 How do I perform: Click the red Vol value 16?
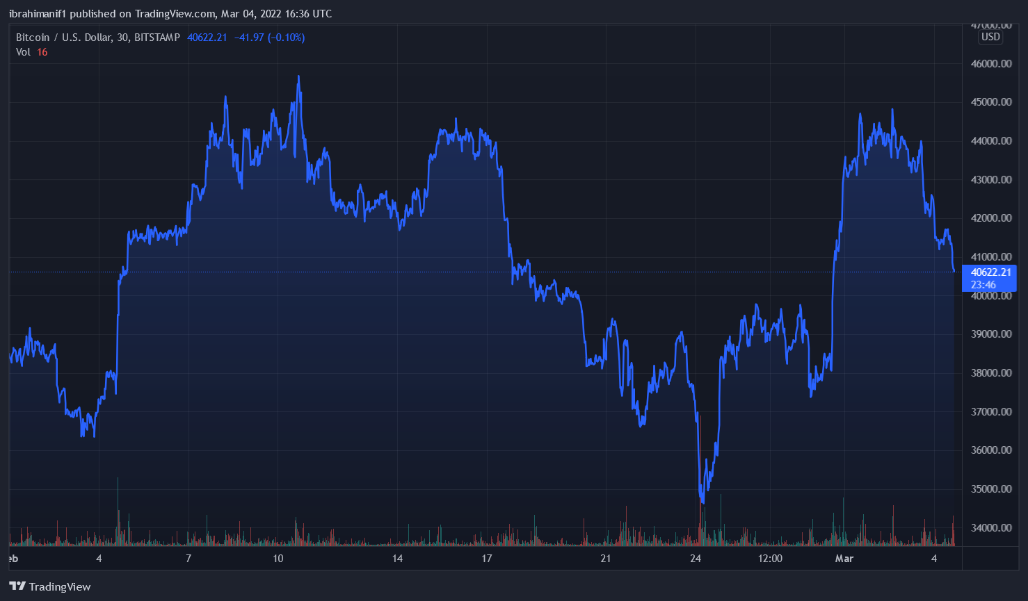(42, 52)
